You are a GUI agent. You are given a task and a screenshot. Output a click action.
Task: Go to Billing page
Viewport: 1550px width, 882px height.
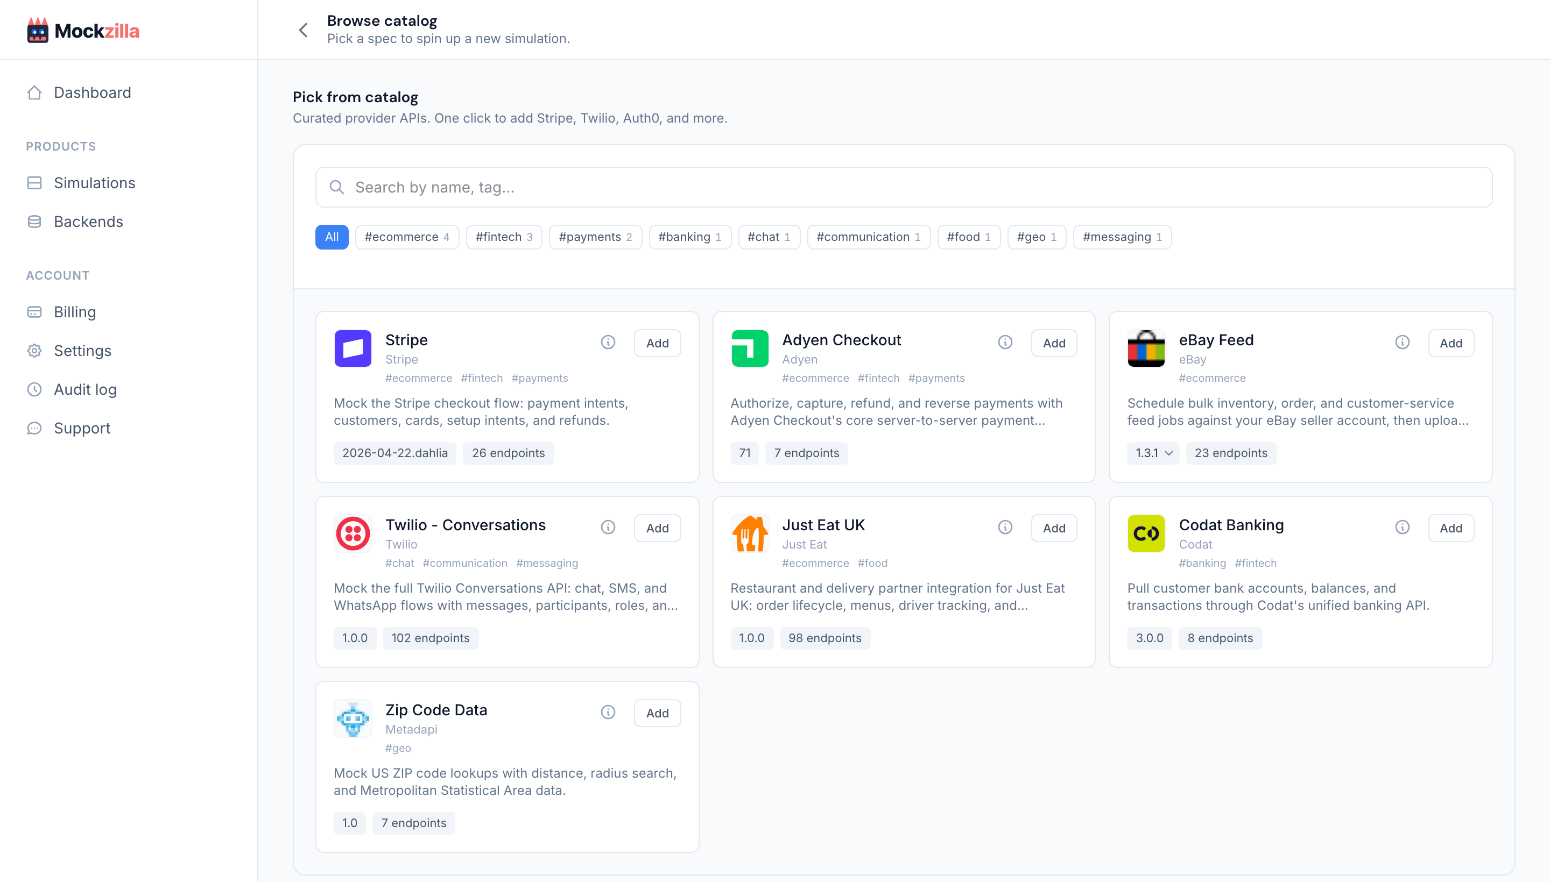pyautogui.click(x=61, y=311)
